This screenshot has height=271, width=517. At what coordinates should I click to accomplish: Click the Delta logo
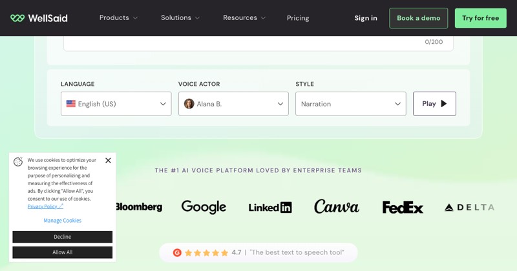[469, 208]
